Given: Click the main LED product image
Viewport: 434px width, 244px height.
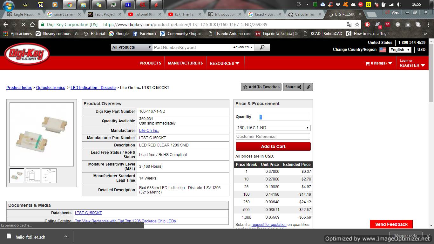Looking at the screenshot, I should (42, 134).
